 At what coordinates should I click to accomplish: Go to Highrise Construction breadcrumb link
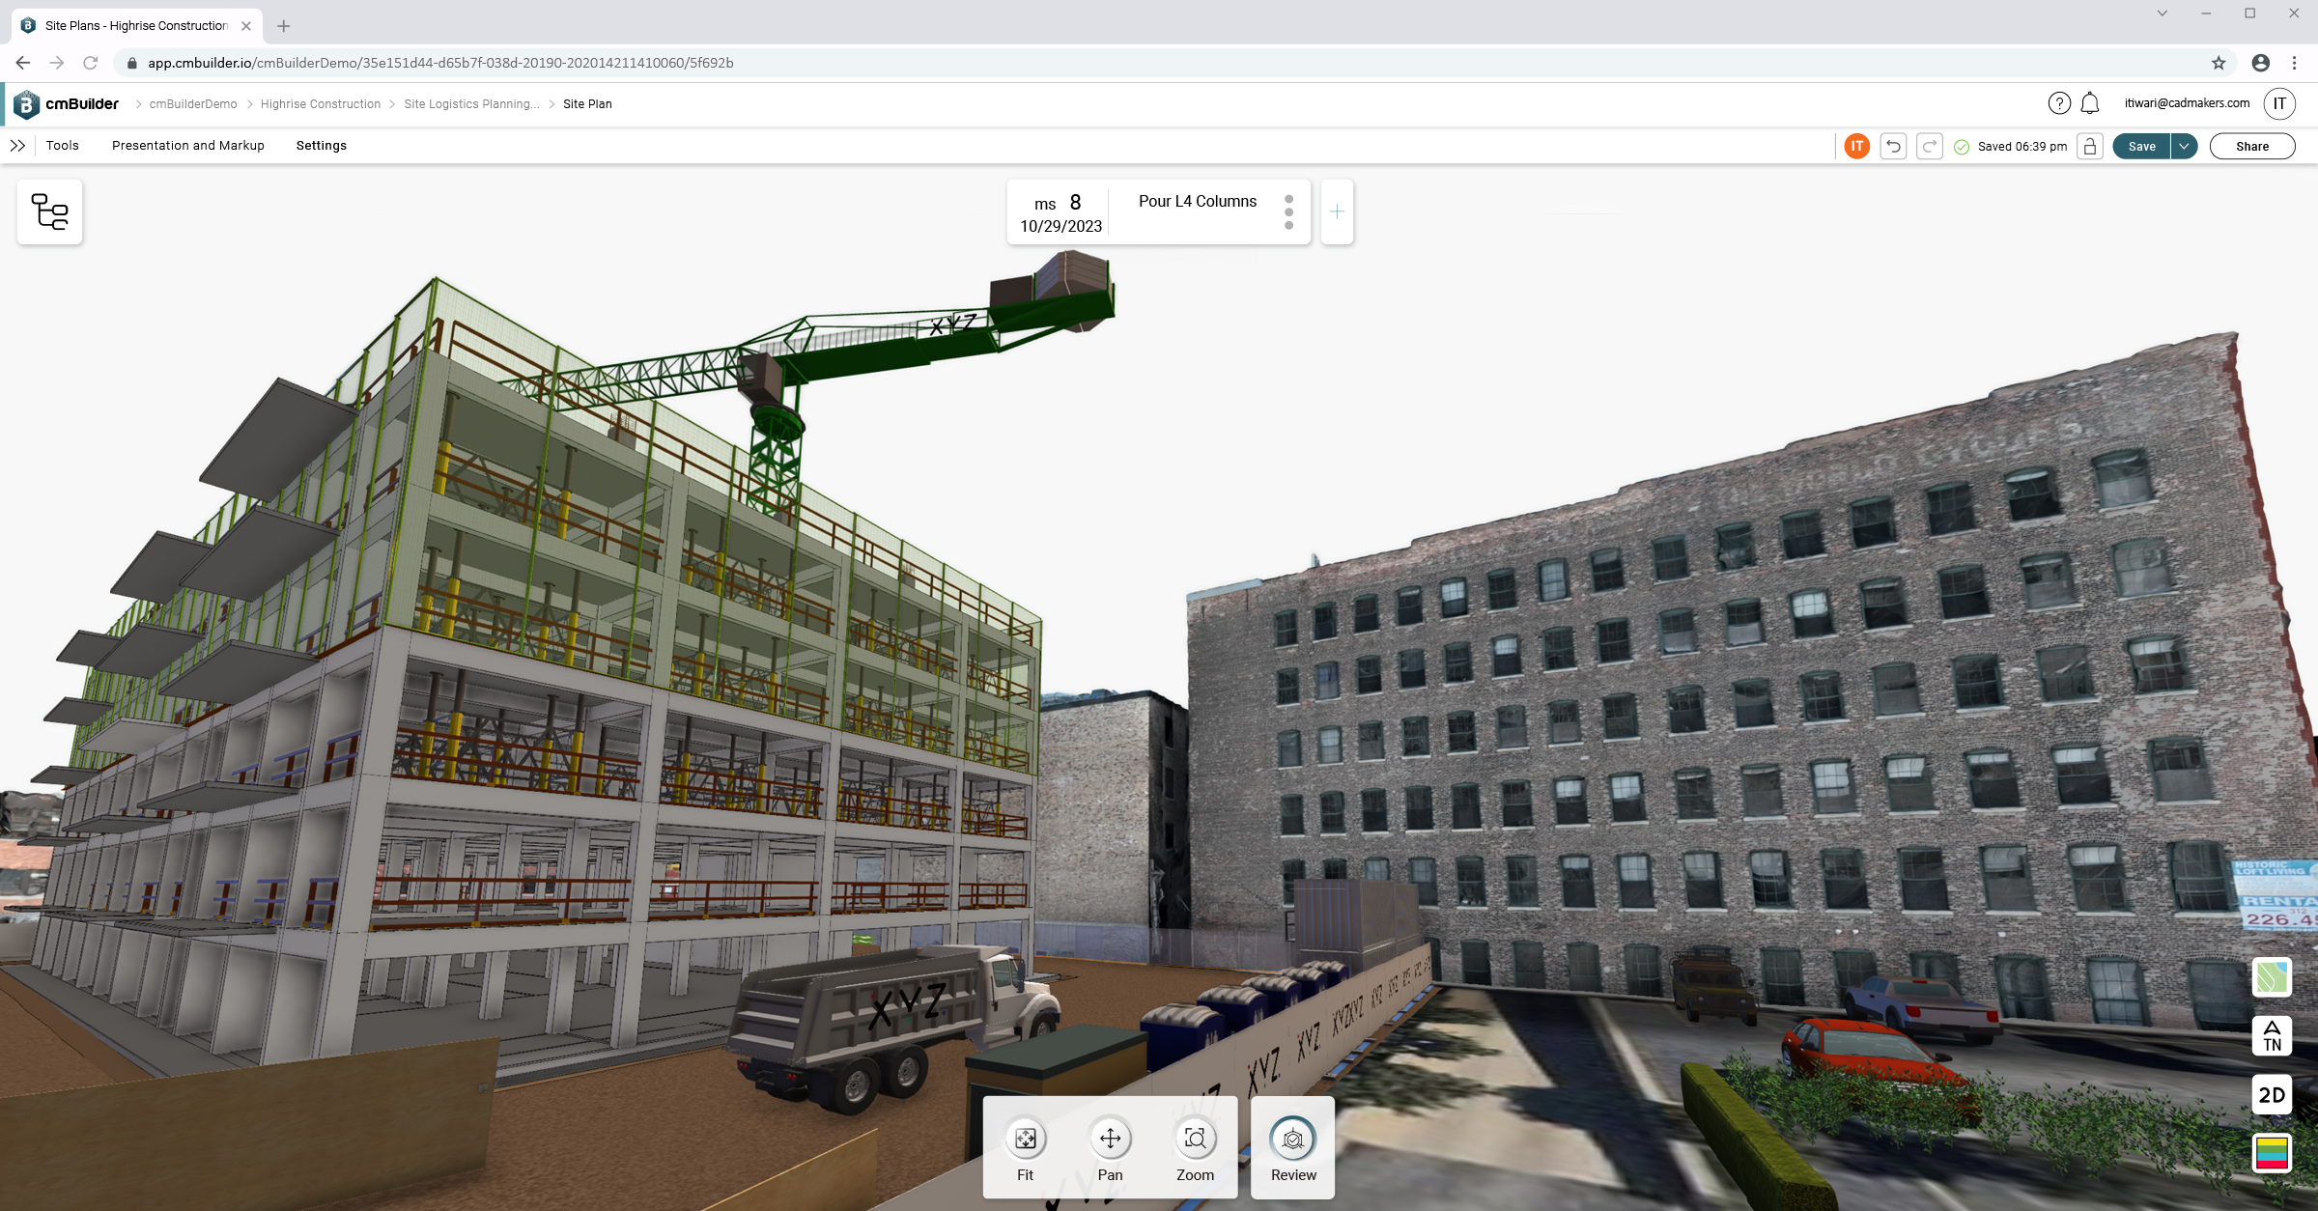coord(320,104)
